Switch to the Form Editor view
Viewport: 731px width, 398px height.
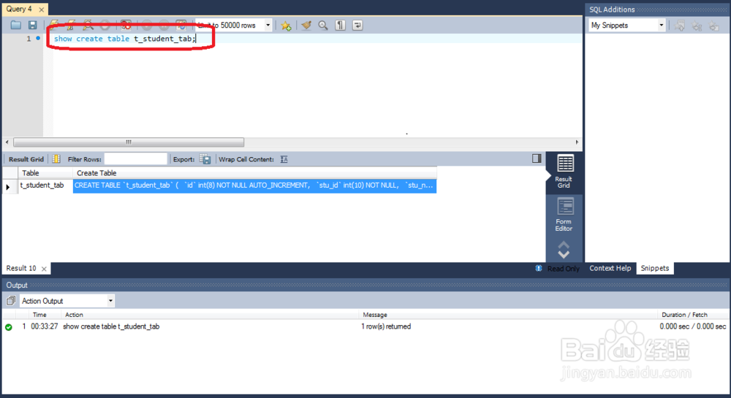coord(564,215)
